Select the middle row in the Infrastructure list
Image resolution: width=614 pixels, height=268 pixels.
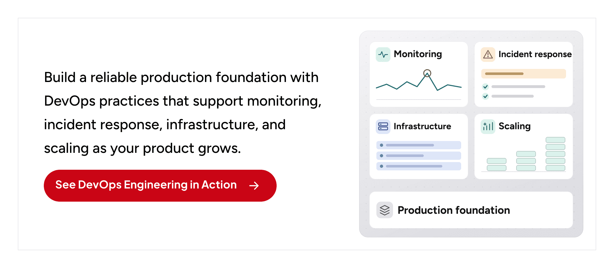(x=419, y=156)
